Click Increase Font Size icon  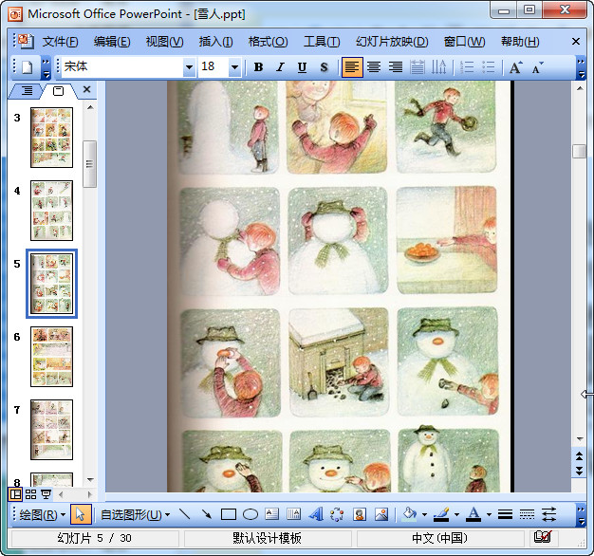515,67
